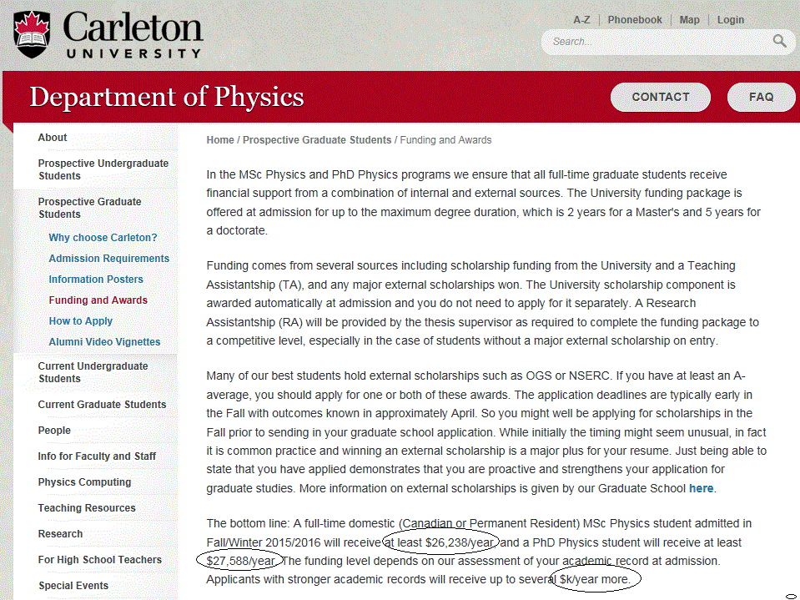
Task: Open the Research menu item
Action: (60, 534)
